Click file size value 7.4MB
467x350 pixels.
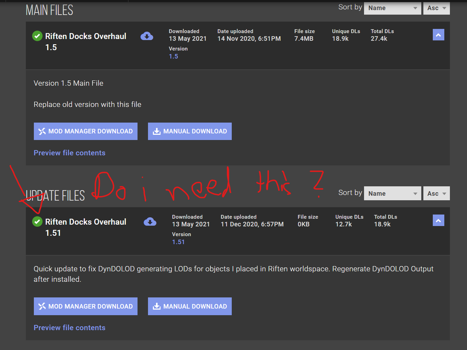304,39
